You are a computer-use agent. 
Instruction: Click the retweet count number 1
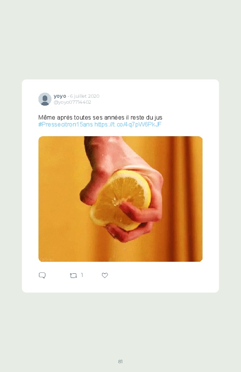coord(82,275)
